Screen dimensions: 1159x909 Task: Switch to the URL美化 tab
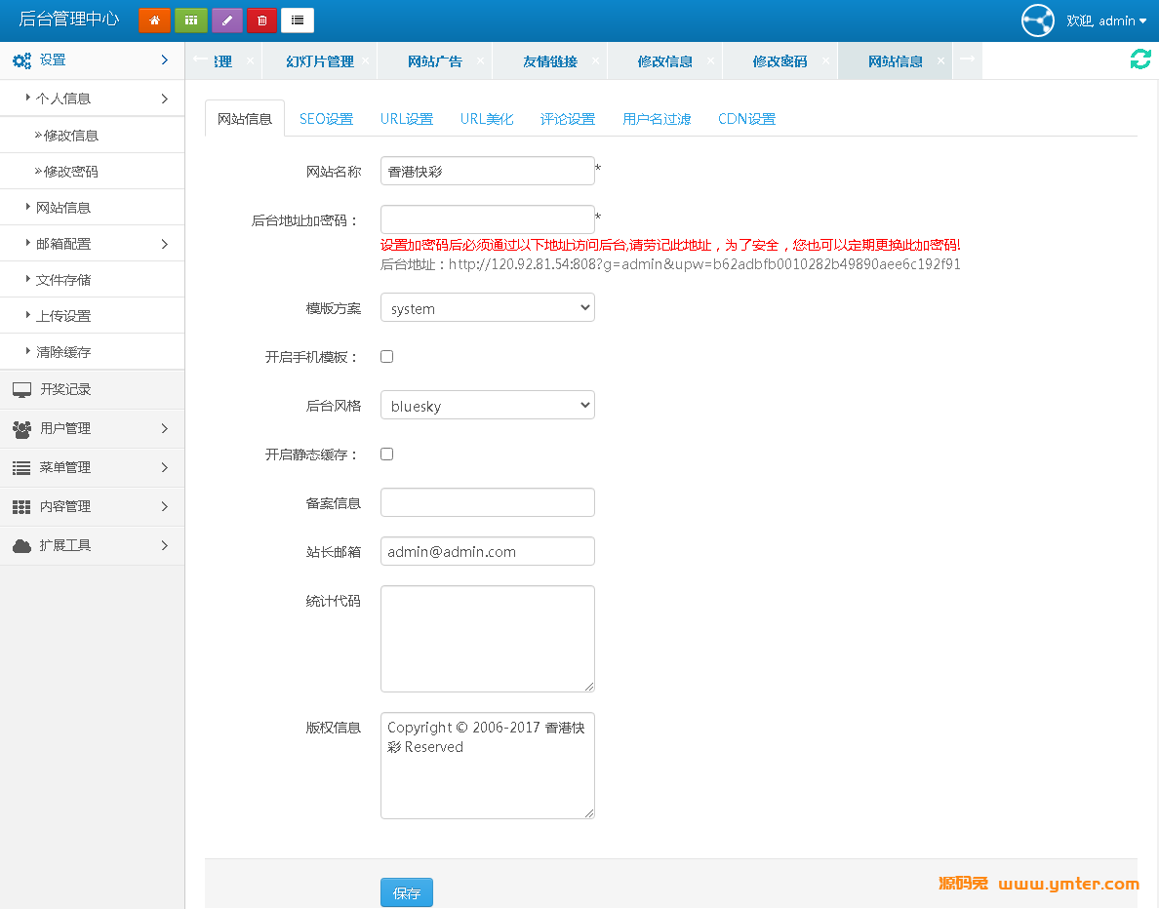(x=487, y=119)
